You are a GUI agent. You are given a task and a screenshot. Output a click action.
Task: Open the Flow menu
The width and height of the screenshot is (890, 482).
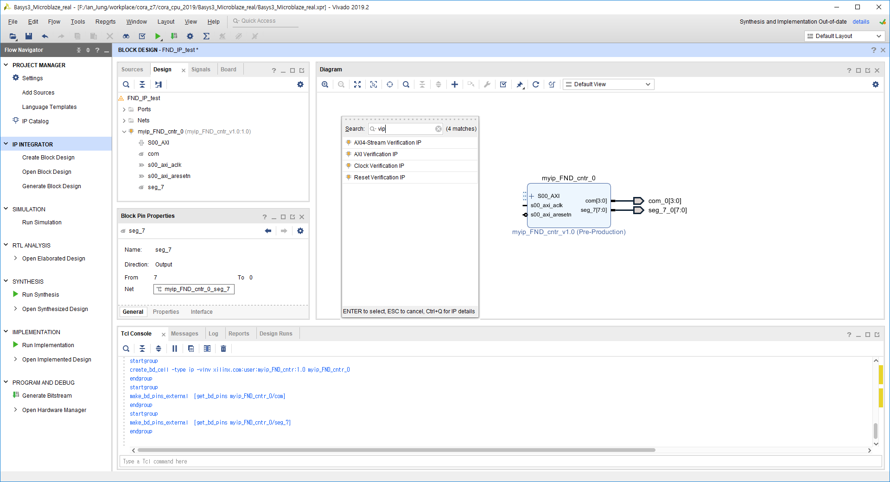[x=54, y=22]
